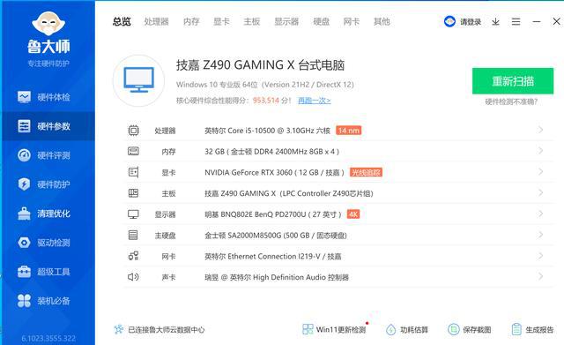Click the login avatar icon
The image size is (564, 345).
pos(449,21)
